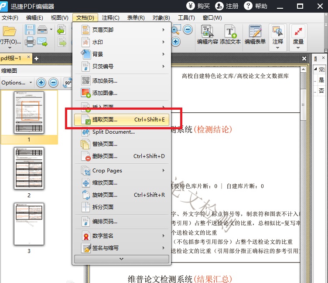Open the 对象(B) menu

pos(161,18)
